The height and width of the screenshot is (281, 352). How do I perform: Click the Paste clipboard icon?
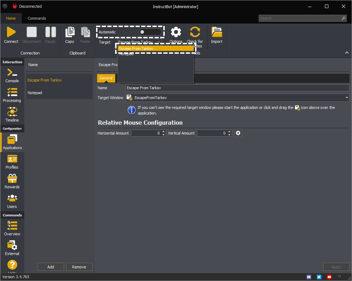[85, 32]
